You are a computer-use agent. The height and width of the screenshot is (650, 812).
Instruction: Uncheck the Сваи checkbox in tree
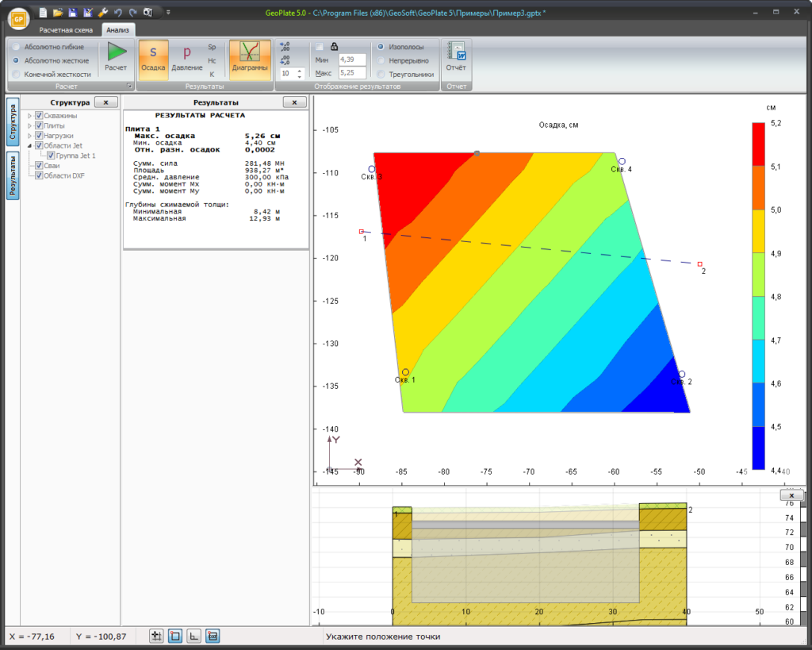point(38,166)
